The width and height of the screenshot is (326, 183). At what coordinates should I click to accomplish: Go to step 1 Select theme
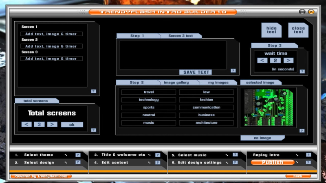click(x=38, y=155)
